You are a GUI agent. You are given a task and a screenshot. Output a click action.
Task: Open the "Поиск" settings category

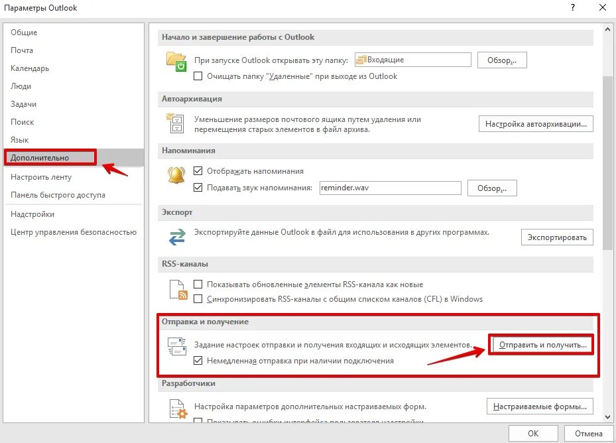pyautogui.click(x=74, y=122)
